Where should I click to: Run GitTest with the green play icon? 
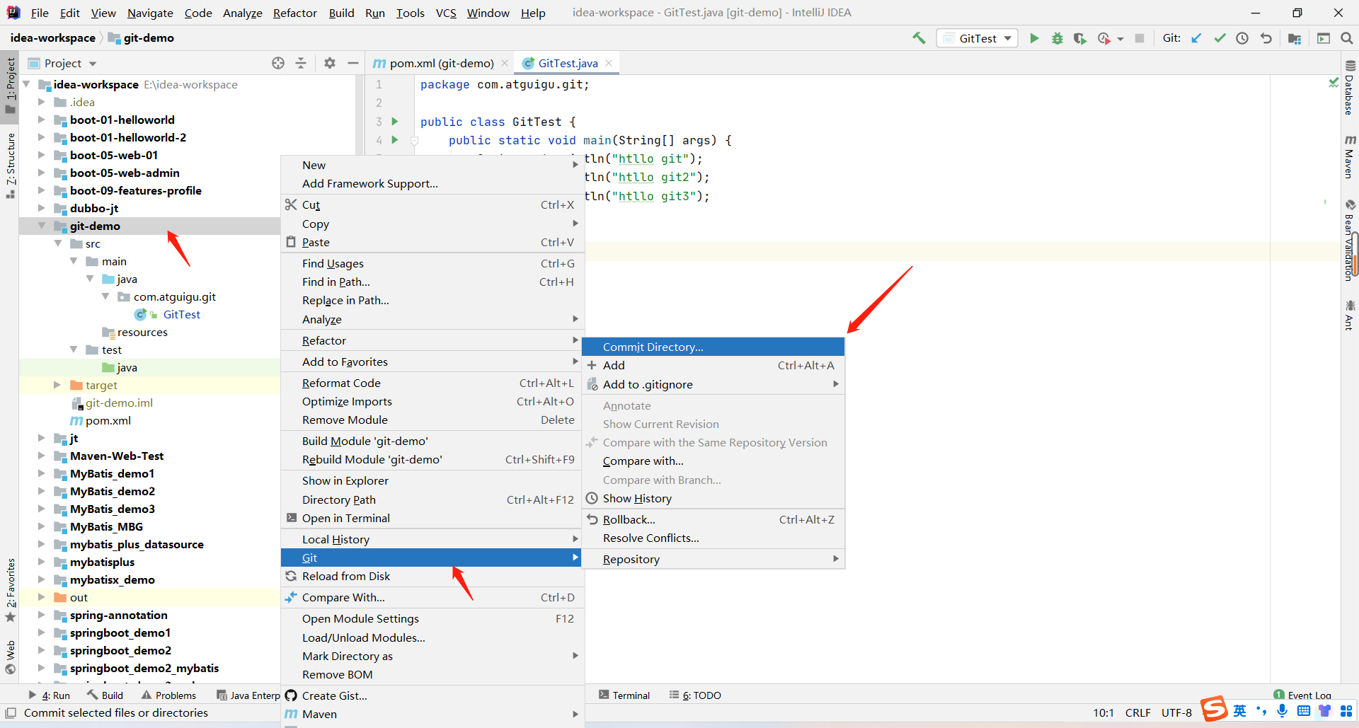click(x=1034, y=38)
